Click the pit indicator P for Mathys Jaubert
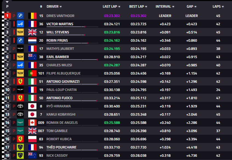This screenshot has width=232, height=160. [14, 49]
